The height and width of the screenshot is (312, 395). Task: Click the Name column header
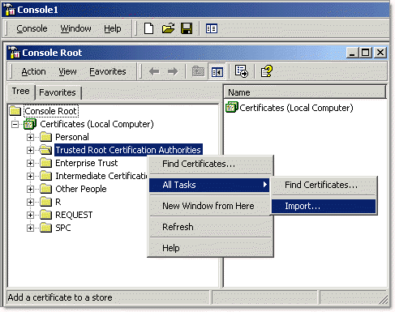[305, 92]
